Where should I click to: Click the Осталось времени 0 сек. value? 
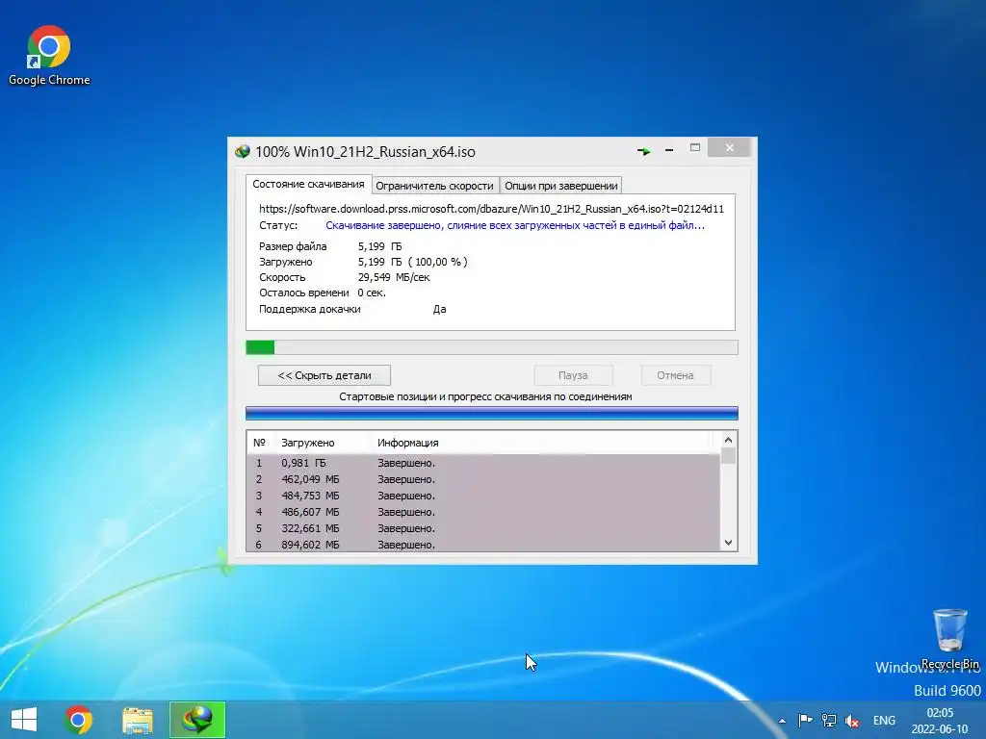372,293
